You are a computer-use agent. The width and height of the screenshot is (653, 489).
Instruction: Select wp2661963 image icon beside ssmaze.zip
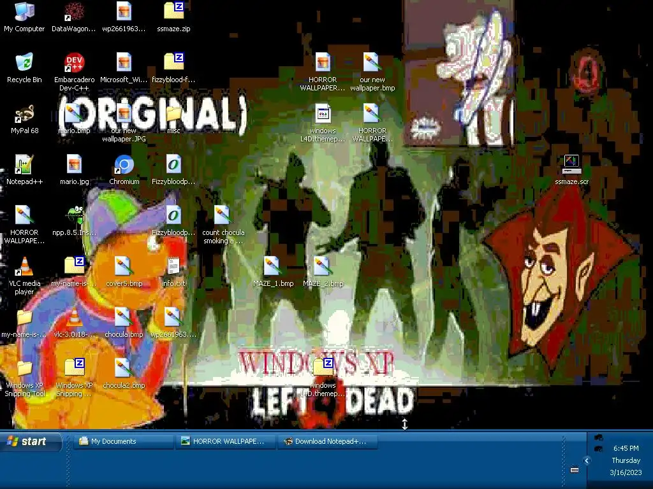coord(124,13)
